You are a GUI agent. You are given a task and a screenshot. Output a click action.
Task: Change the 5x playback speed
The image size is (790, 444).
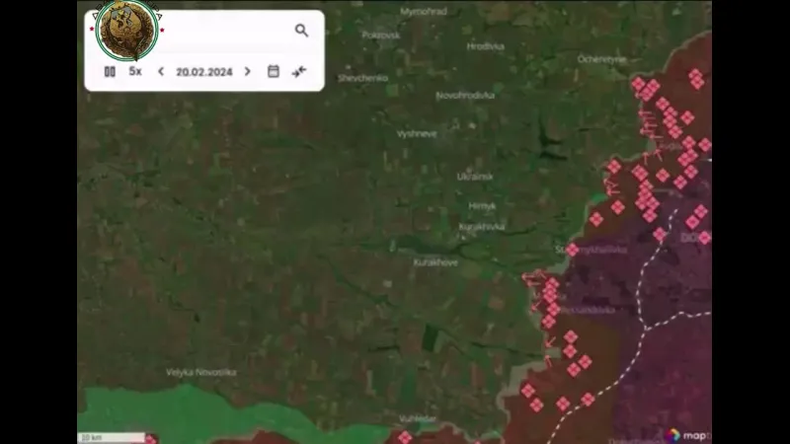point(135,71)
